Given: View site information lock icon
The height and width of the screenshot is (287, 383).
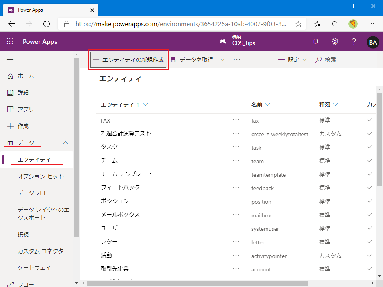Looking at the screenshot, I should click(x=67, y=24).
